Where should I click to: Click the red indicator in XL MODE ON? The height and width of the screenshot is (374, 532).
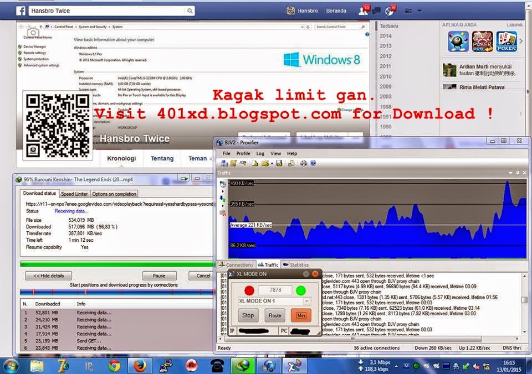[x=249, y=290]
